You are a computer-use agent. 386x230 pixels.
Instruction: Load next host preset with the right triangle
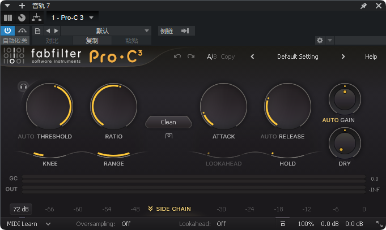pyautogui.click(x=56, y=31)
